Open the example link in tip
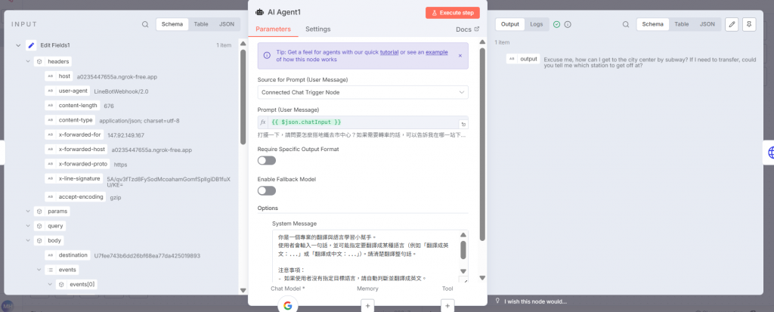This screenshot has width=774, height=312. [437, 52]
